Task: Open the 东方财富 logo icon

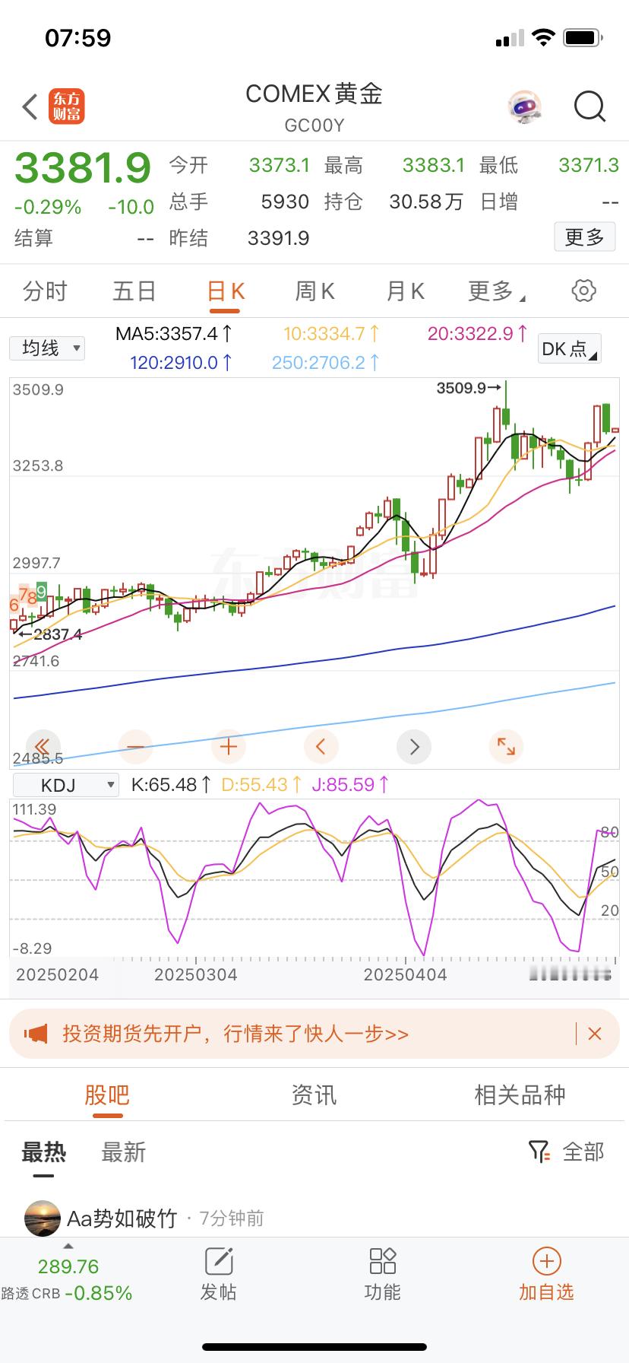Action: pos(67,106)
